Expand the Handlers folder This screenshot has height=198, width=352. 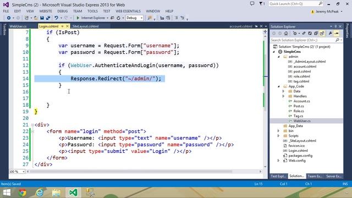[x=283, y=96]
